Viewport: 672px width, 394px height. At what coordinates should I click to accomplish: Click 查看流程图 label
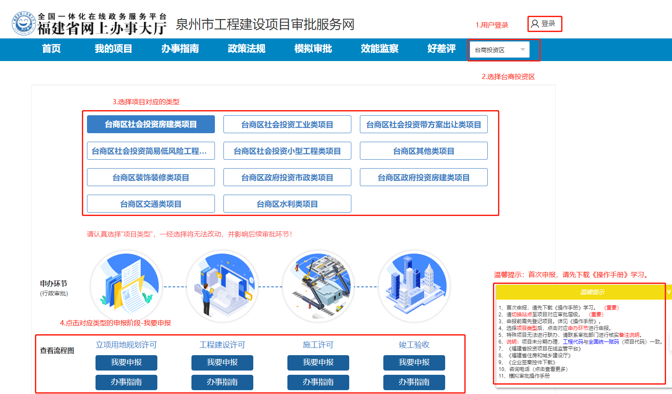[x=57, y=351]
